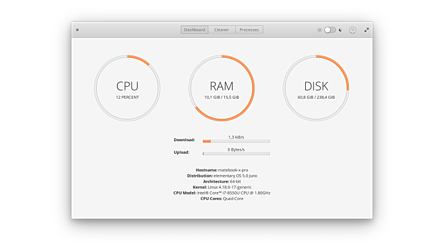Click the Download speed progress bar
Screen dimensions: 444x250
[x=236, y=141]
